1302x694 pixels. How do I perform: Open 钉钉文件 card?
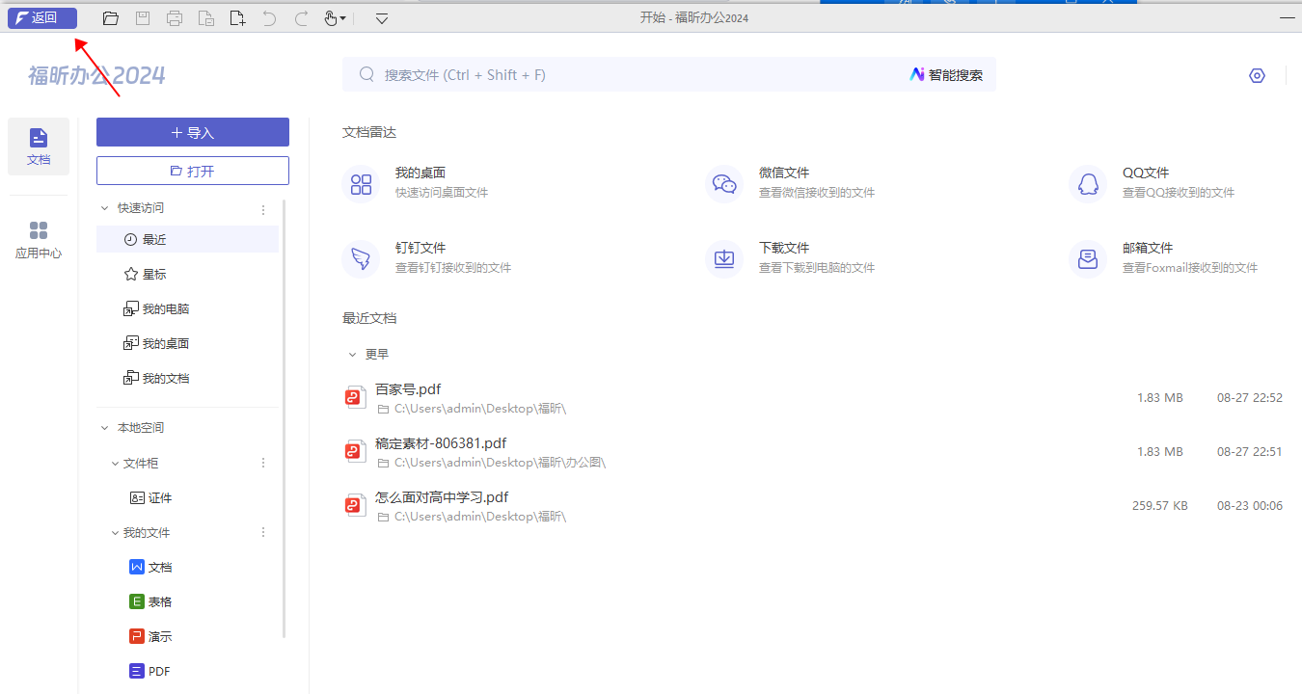(426, 257)
